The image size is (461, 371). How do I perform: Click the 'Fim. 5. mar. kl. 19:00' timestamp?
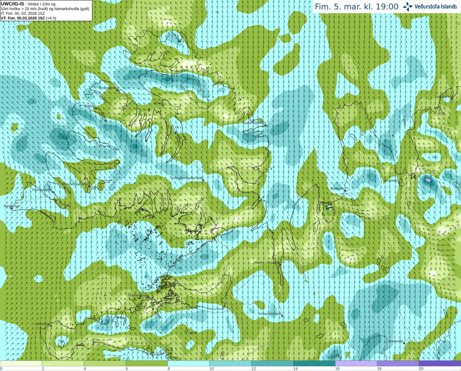(x=357, y=7)
